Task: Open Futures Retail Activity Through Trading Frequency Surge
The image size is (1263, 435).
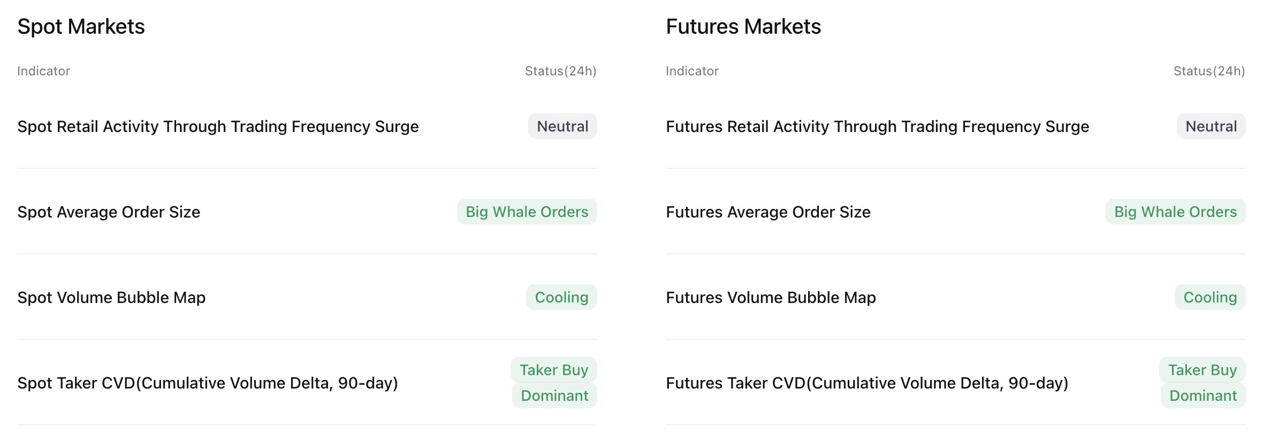Action: pyautogui.click(x=877, y=127)
